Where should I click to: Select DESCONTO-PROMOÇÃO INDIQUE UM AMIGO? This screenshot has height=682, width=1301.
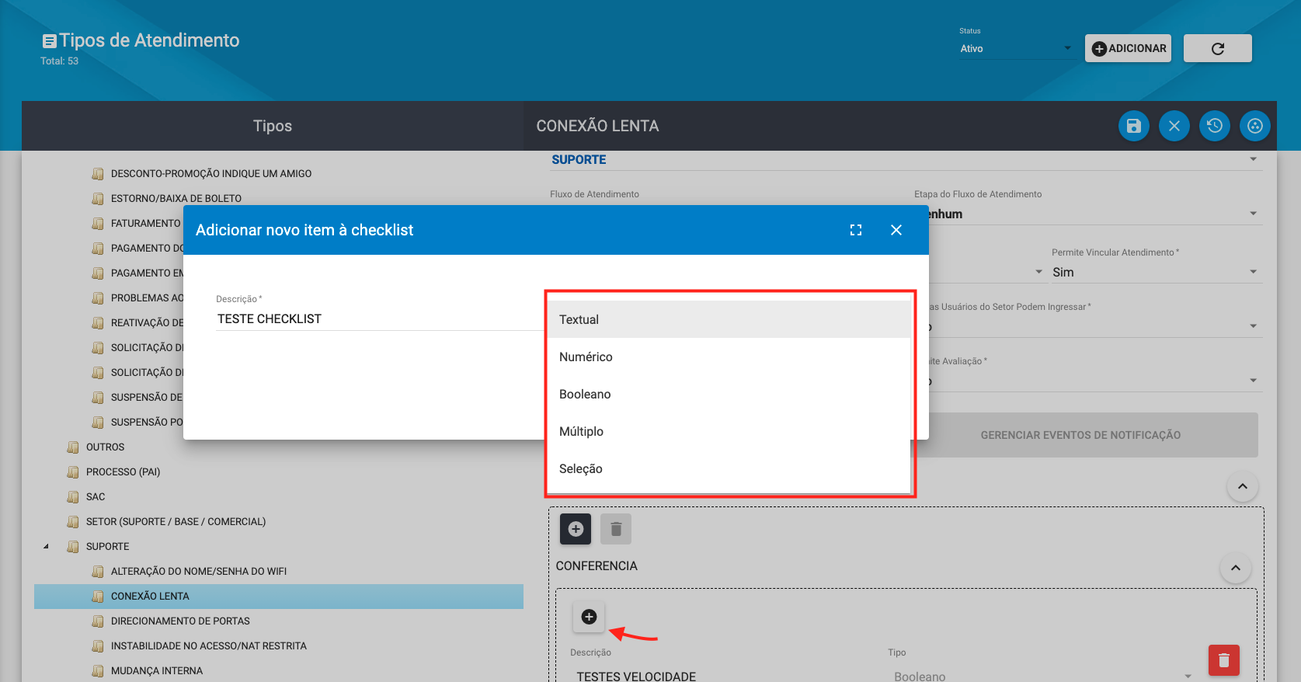pos(210,173)
